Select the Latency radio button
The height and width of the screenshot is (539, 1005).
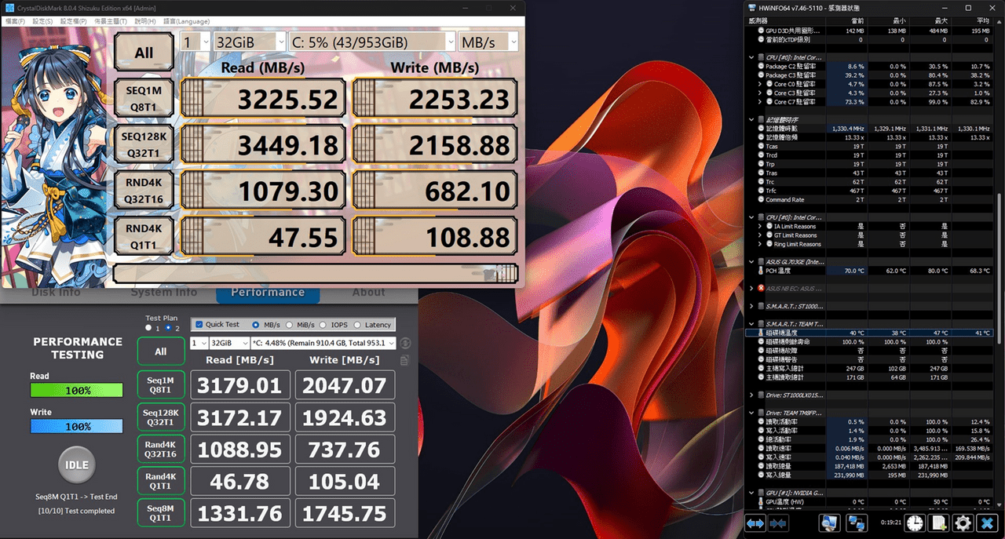(358, 324)
